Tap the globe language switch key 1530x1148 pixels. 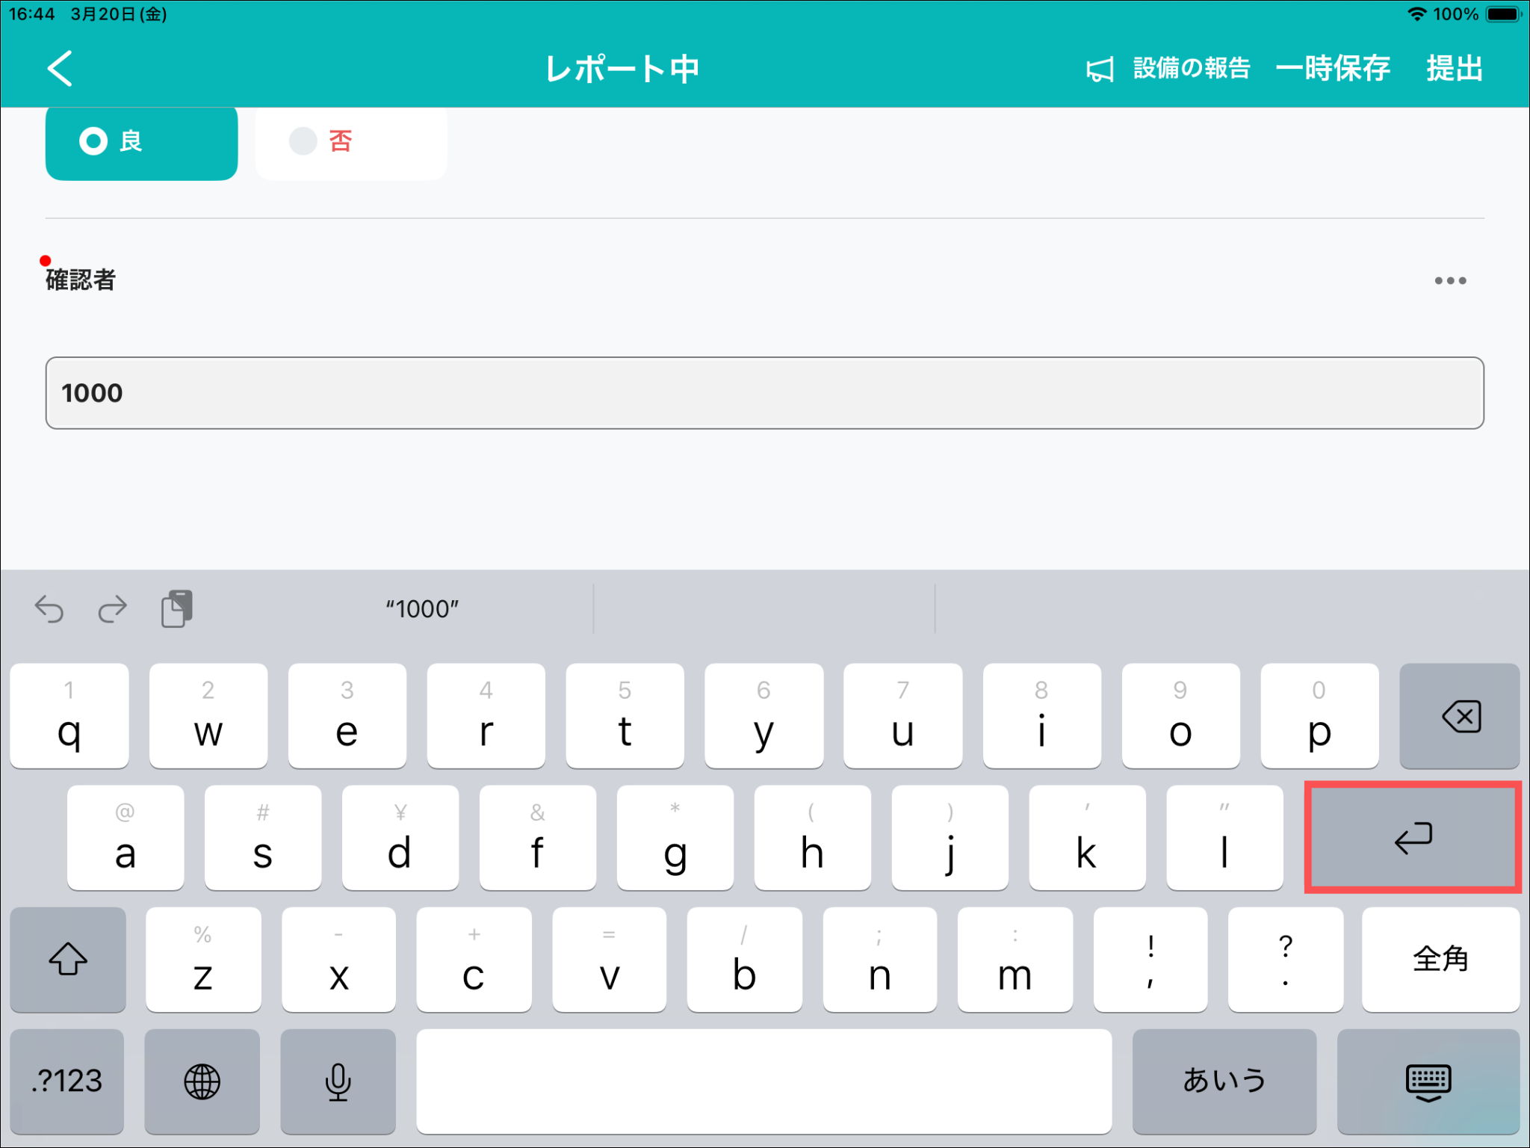(x=202, y=1081)
